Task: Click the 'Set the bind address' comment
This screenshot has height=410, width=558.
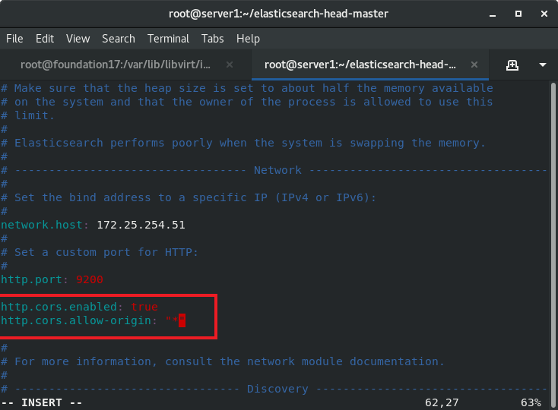Action: [x=189, y=197]
